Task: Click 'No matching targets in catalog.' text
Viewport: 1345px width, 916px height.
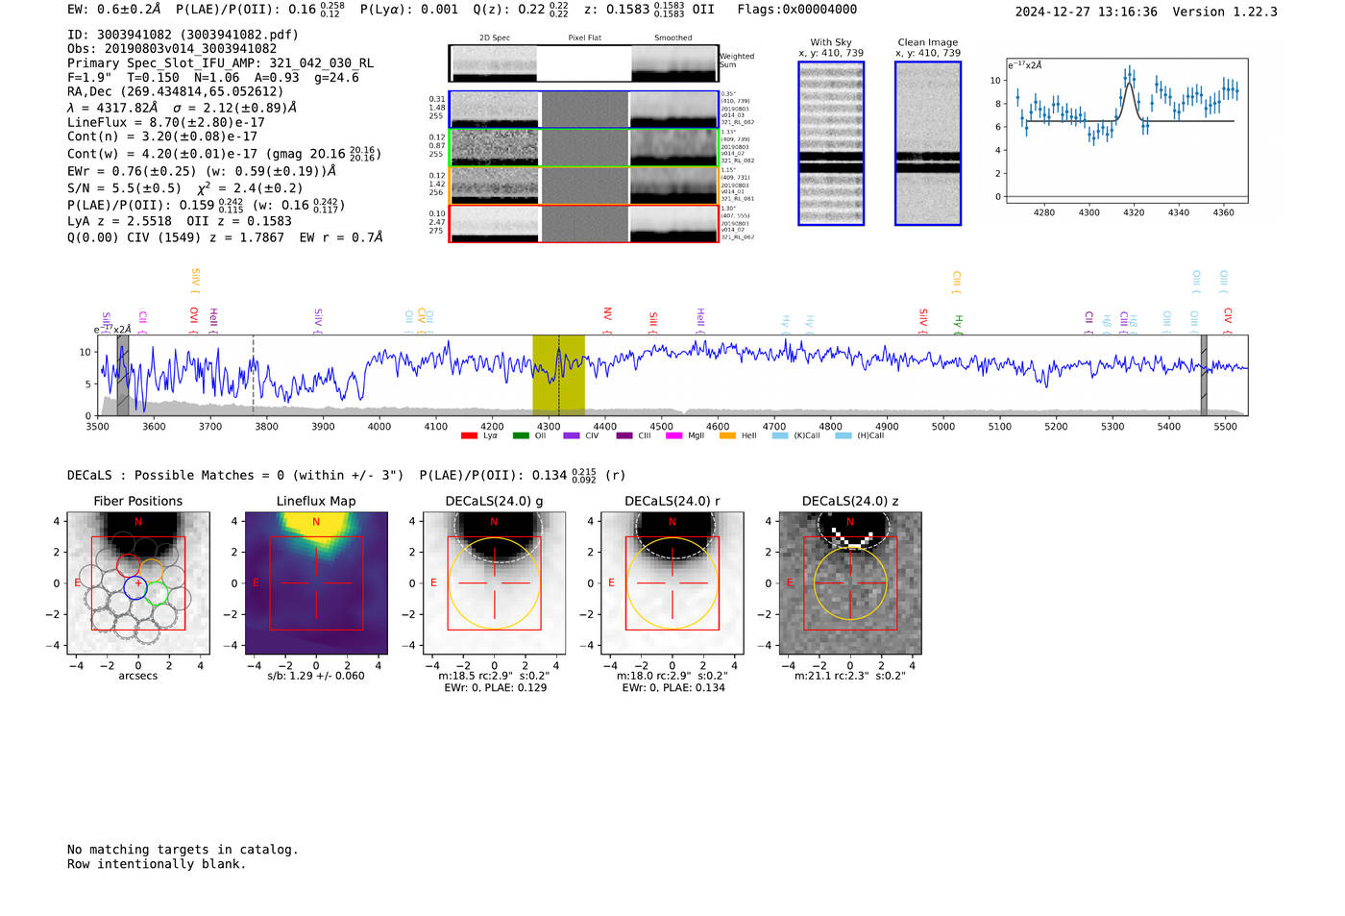Action: click(x=183, y=850)
